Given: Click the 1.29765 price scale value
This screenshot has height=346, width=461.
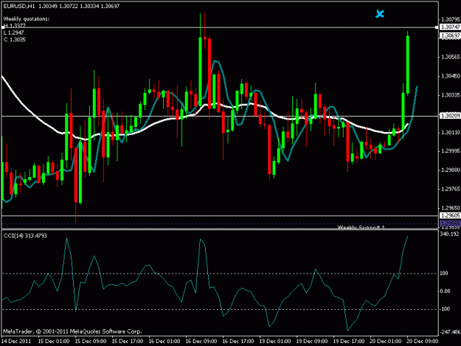Looking at the screenshot, I should (x=451, y=189).
